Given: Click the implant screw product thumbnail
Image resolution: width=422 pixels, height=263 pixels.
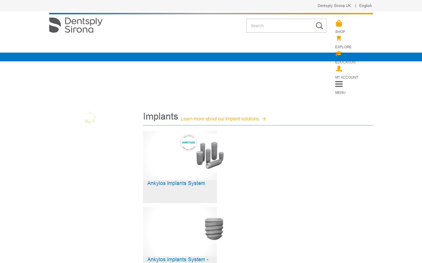Looking at the screenshot, I should (214, 229).
